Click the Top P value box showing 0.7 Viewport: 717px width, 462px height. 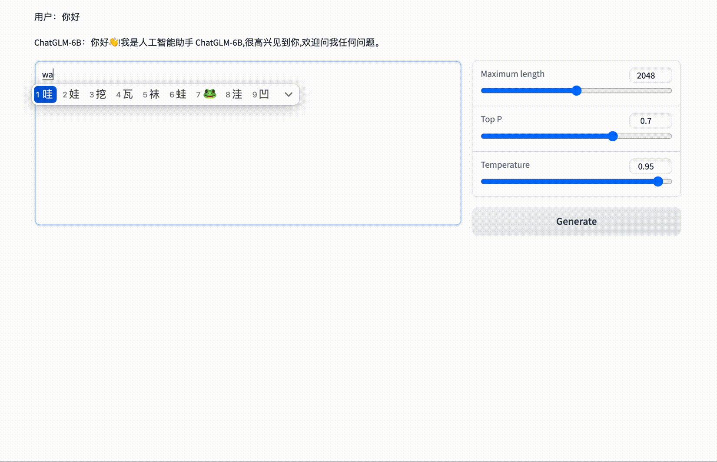pyautogui.click(x=650, y=121)
